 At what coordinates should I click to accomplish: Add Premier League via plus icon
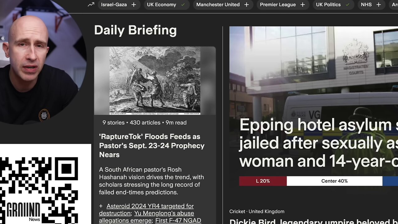coord(303,5)
